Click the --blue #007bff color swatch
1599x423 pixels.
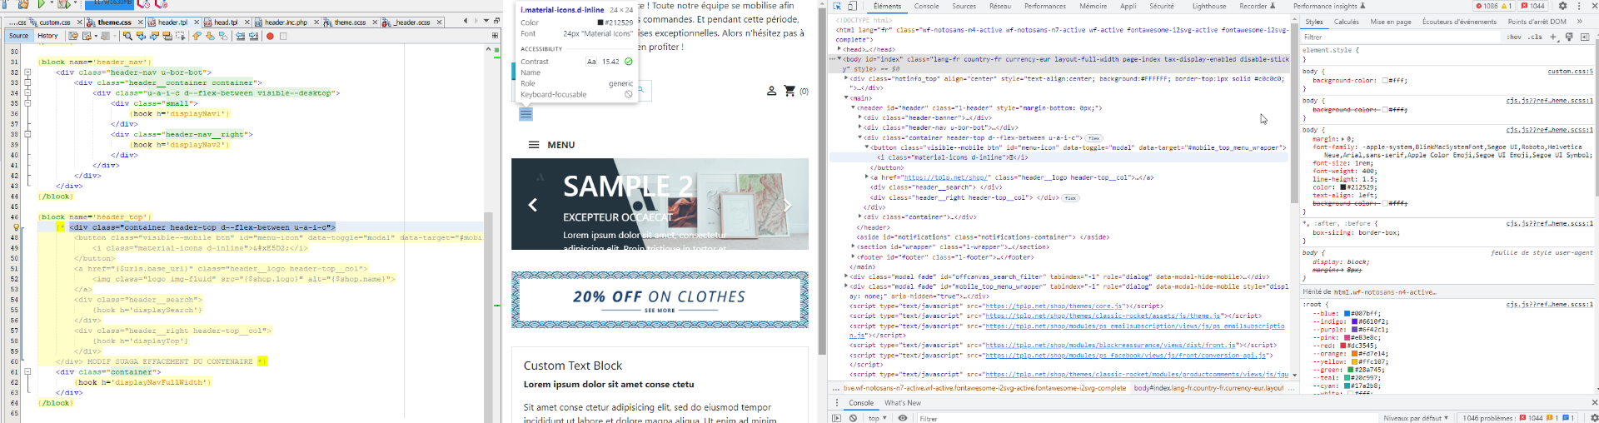coord(1347,313)
